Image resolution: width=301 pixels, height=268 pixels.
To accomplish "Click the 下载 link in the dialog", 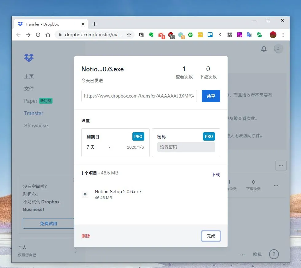I will point(215,174).
